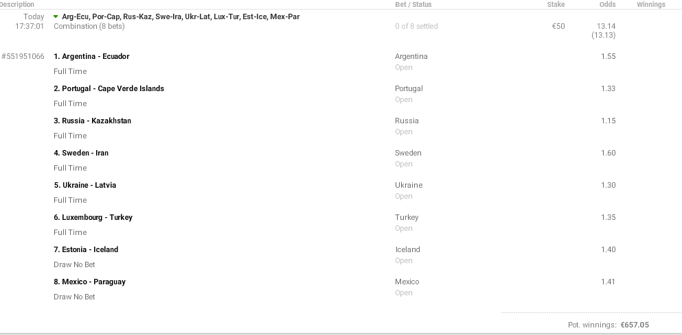Select the Sweden bet selection
The height and width of the screenshot is (335, 682).
coord(408,153)
